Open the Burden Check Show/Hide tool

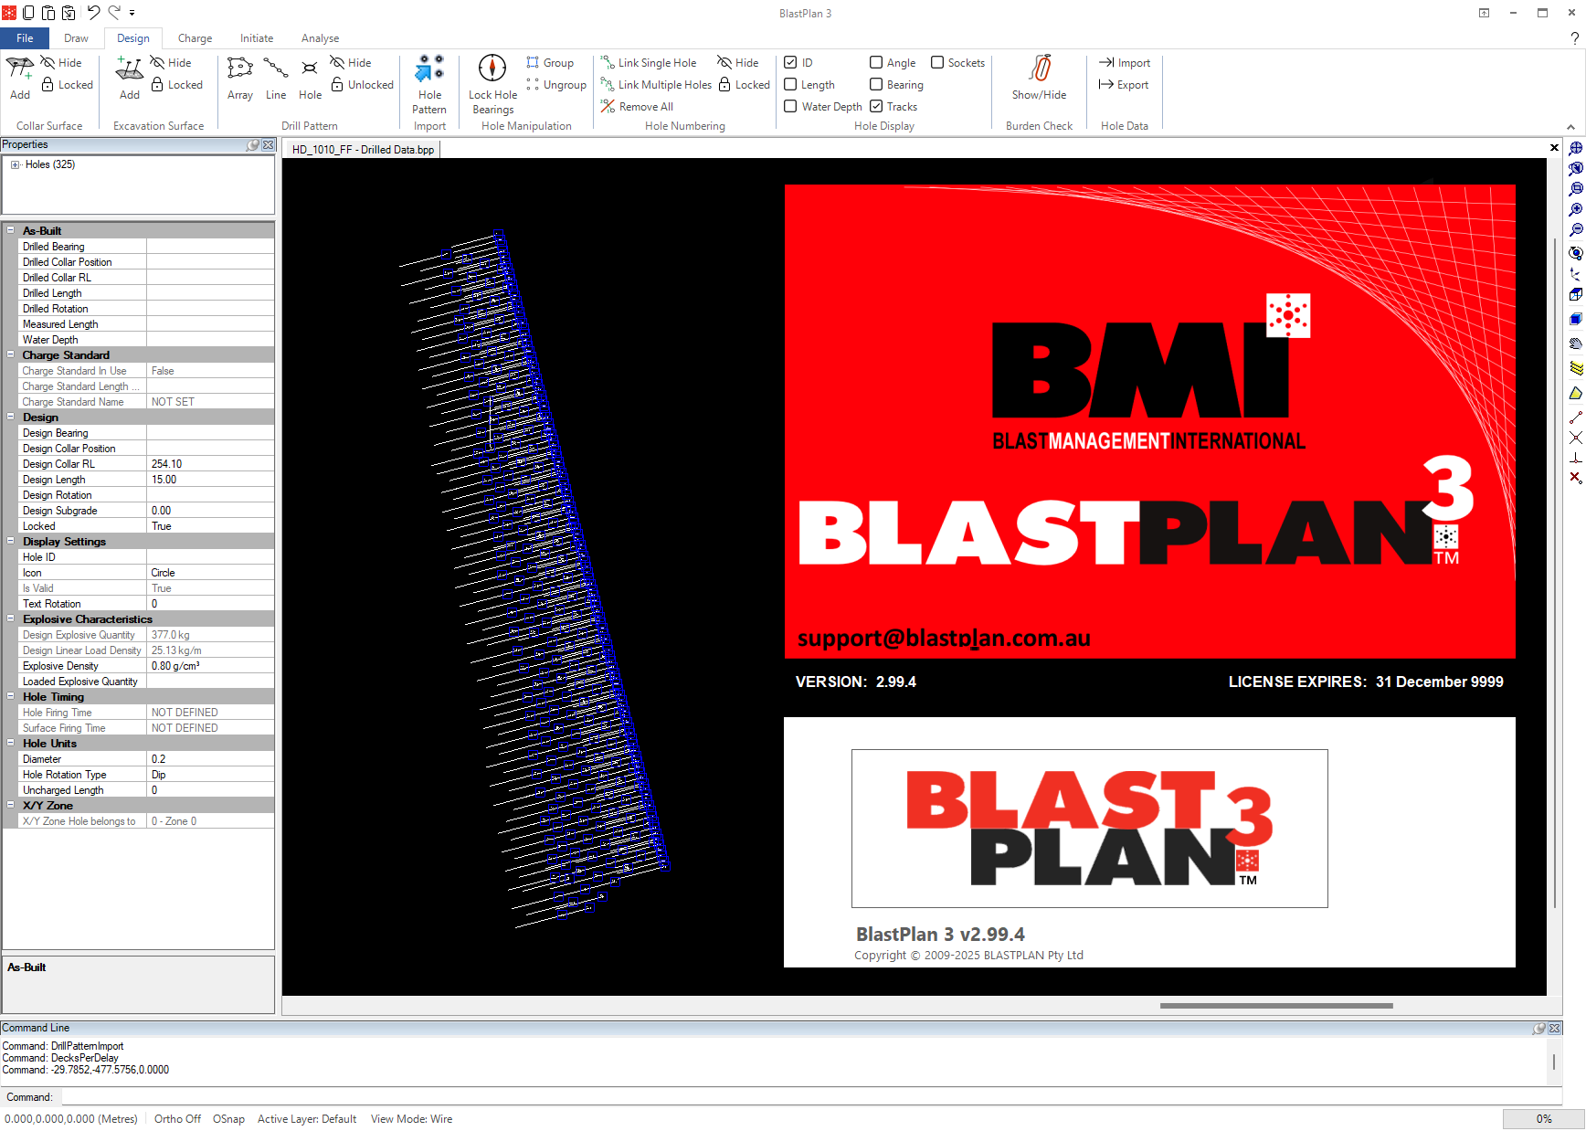pyautogui.click(x=1039, y=69)
